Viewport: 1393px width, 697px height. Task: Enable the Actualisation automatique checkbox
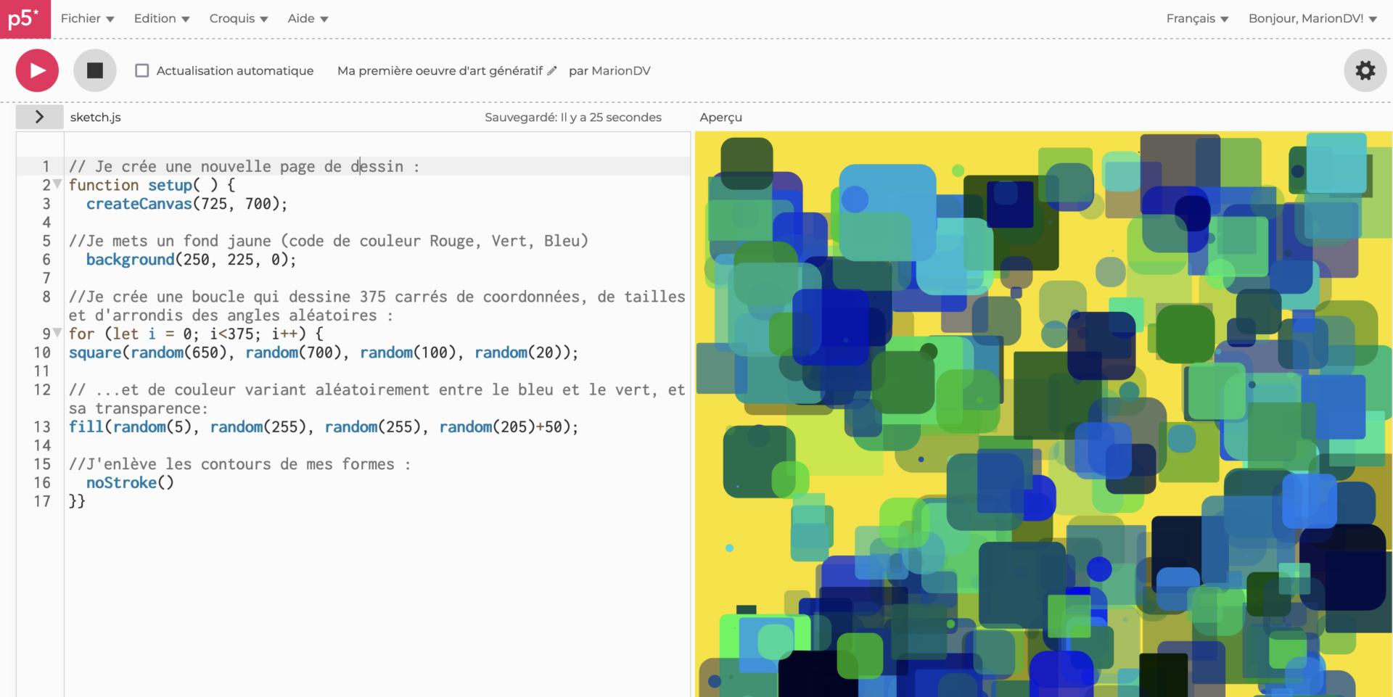(x=142, y=70)
